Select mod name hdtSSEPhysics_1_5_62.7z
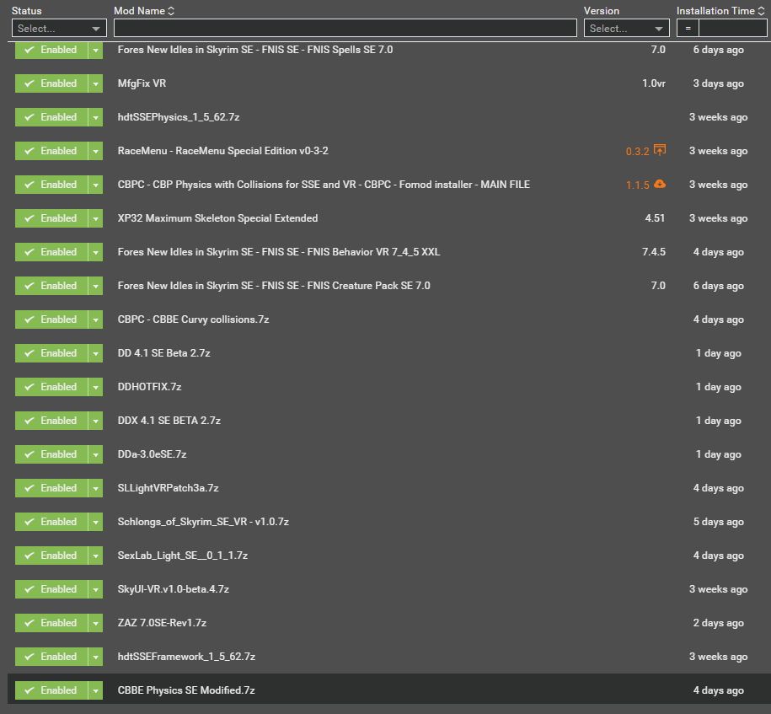This screenshot has width=771, height=714. click(x=179, y=117)
